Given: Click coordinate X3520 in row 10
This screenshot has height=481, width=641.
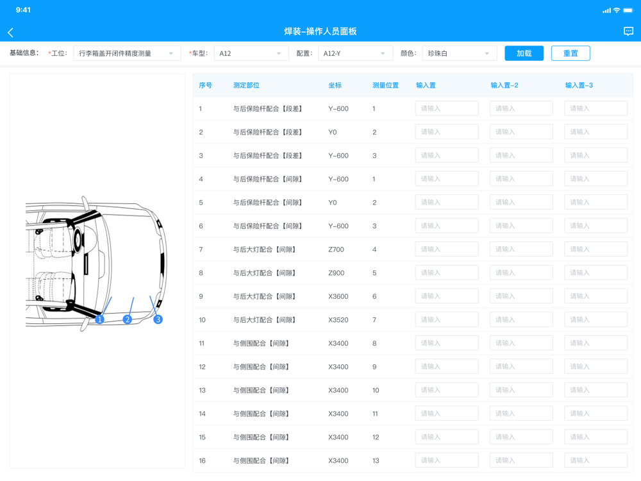Looking at the screenshot, I should pos(338,320).
